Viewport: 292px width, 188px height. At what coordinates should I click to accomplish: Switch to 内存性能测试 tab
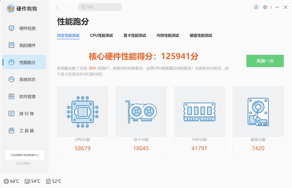point(168,35)
